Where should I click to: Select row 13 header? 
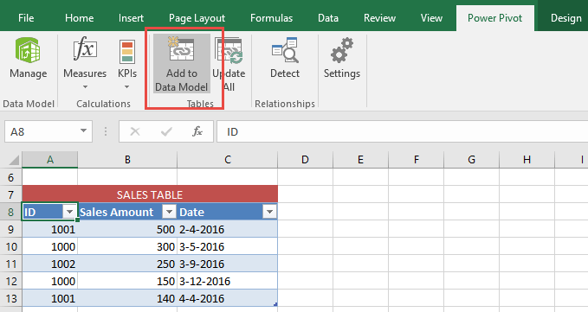(x=11, y=298)
